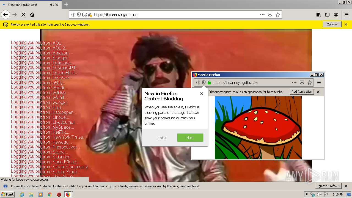The width and height of the screenshot is (352, 198).
Task: Open a new tab with the plus button
Action: tap(66, 4)
